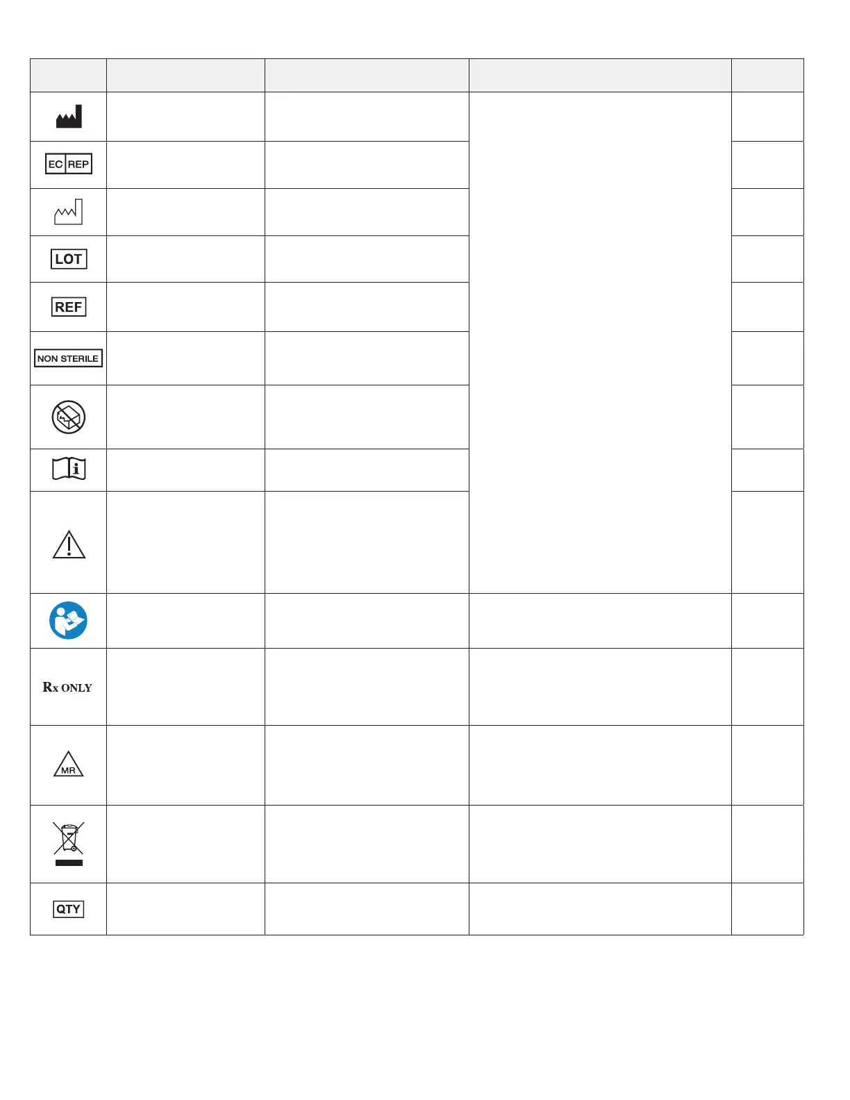
Task: Click the REF catalog number symbol
Action: click(x=69, y=307)
